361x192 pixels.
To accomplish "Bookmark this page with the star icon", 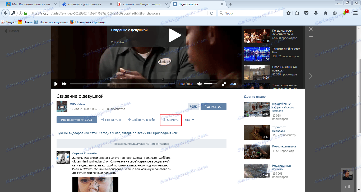I will pyautogui.click(x=289, y=13).
